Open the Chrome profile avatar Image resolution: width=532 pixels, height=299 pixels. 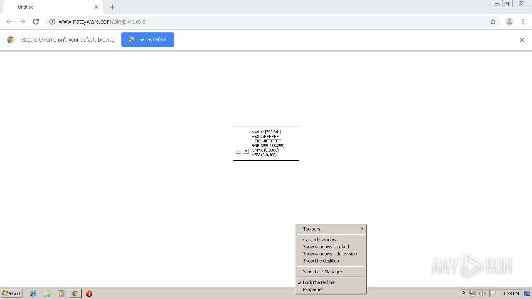click(510, 22)
